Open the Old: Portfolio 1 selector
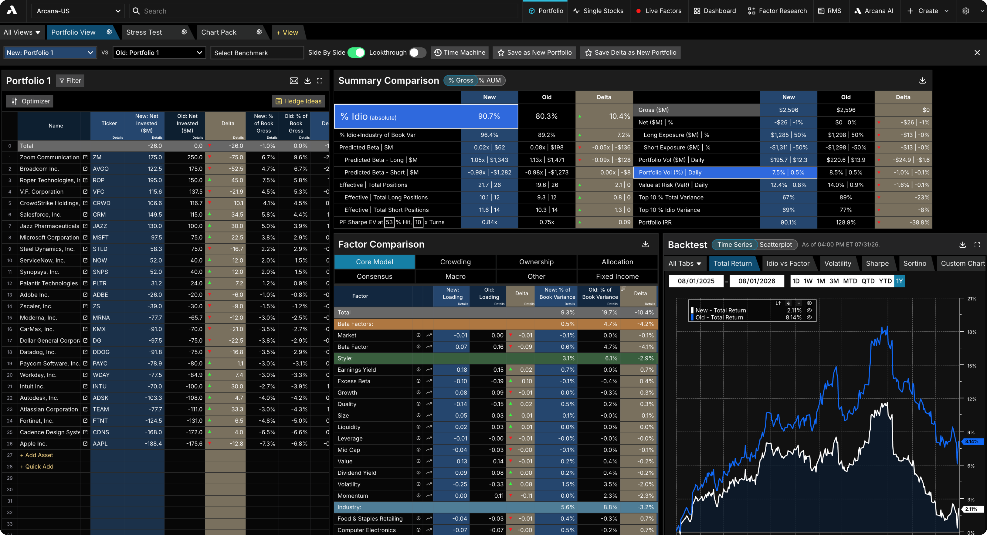This screenshot has width=987, height=535. pos(159,52)
